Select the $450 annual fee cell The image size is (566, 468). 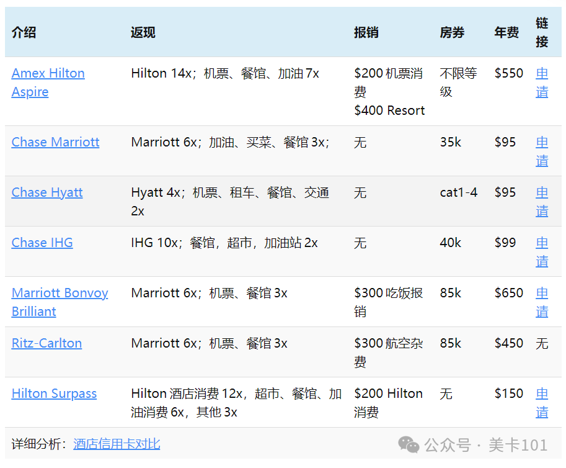point(508,343)
